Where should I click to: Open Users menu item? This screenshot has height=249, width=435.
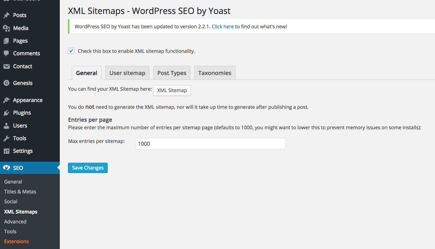click(20, 126)
